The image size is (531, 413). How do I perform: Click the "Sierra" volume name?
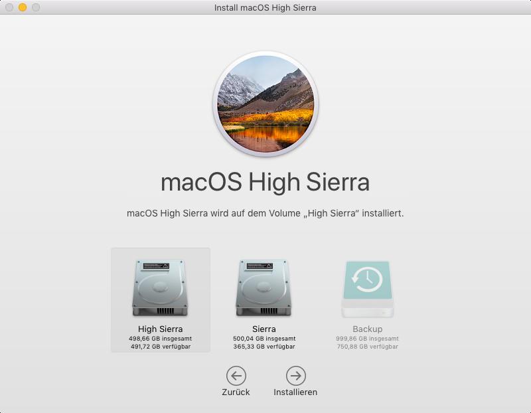point(264,329)
